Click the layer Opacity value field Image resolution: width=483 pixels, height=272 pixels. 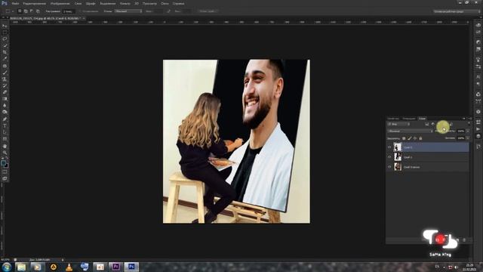461,131
